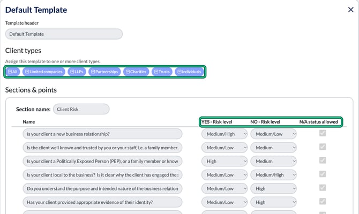Open YES risk dropdown for new business relationship

(x=225, y=134)
